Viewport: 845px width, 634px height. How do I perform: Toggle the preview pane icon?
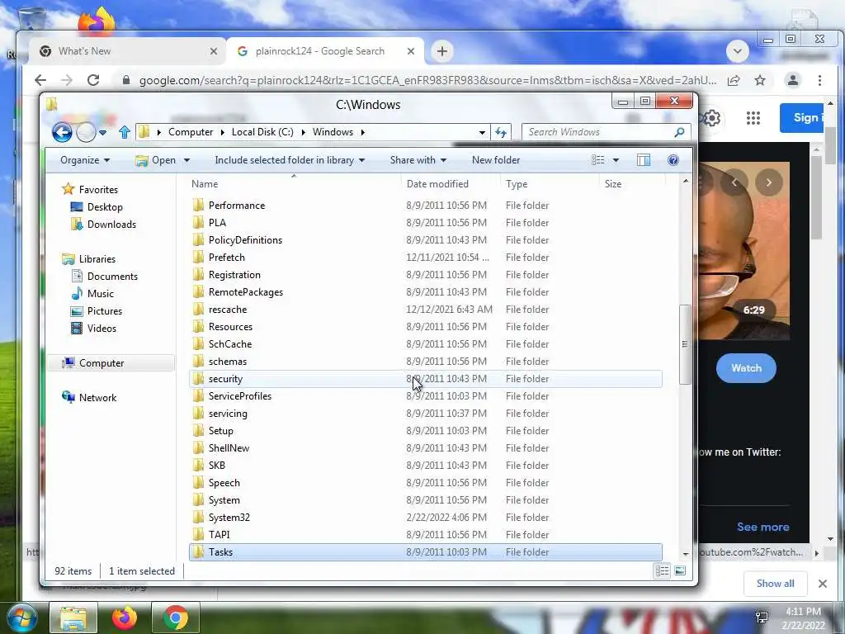(x=644, y=160)
